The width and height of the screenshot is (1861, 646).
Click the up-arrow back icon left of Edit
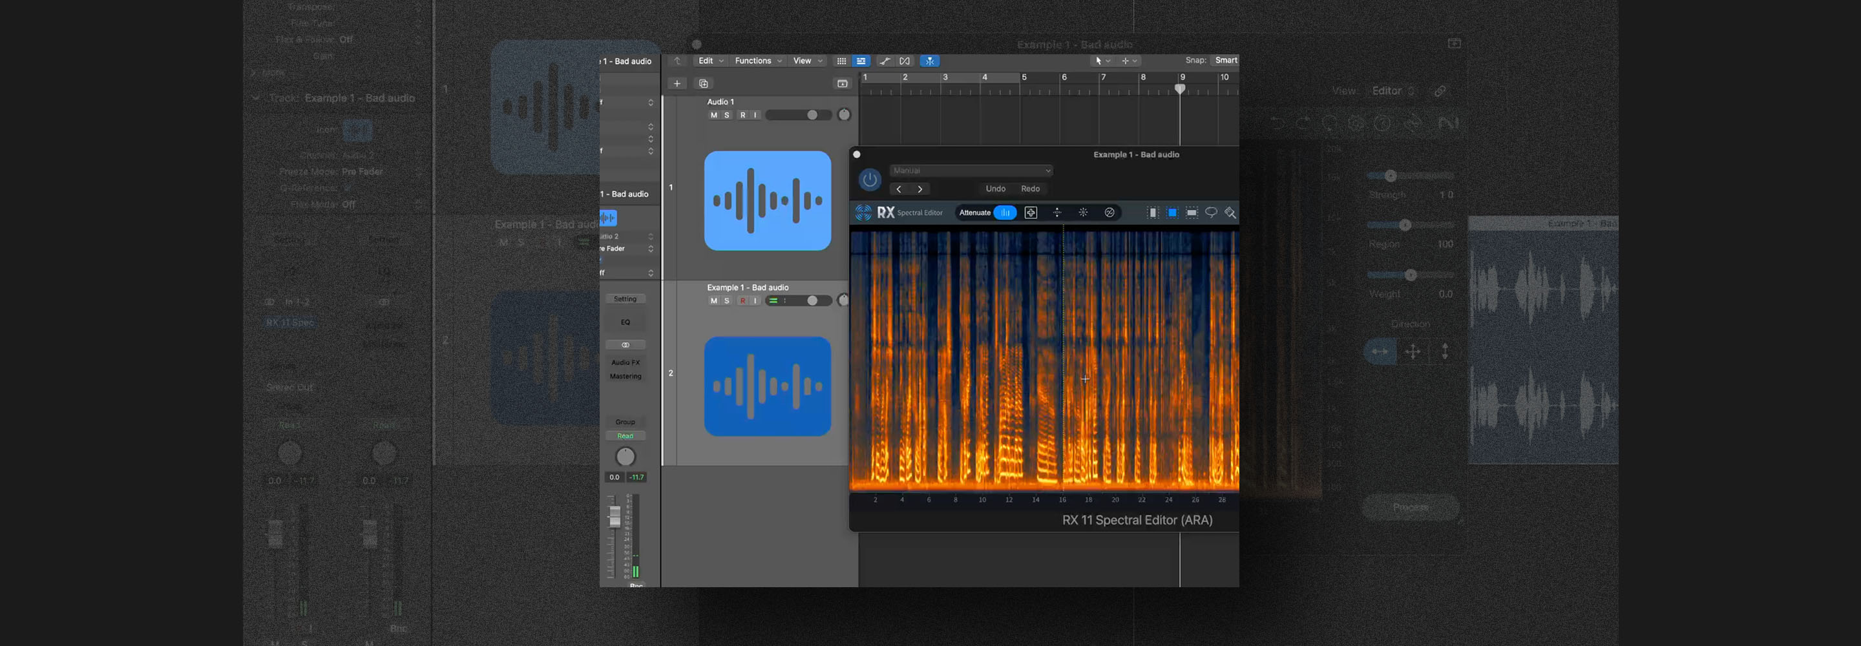coord(677,61)
